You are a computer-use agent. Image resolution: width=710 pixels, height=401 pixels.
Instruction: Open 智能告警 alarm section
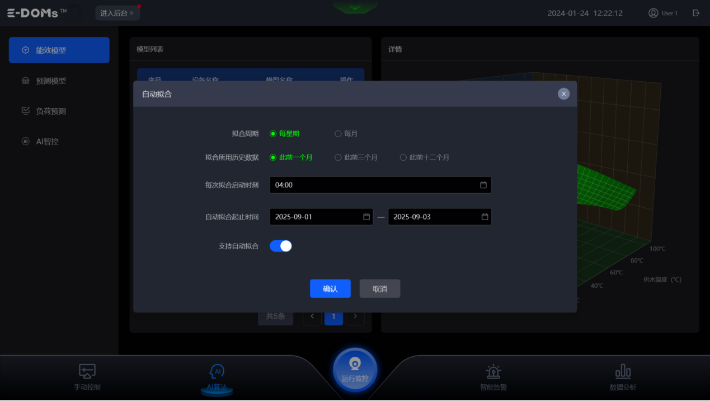pos(493,377)
